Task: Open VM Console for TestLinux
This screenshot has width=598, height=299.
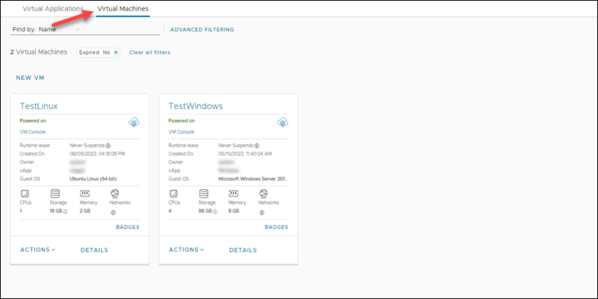Action: [x=32, y=132]
